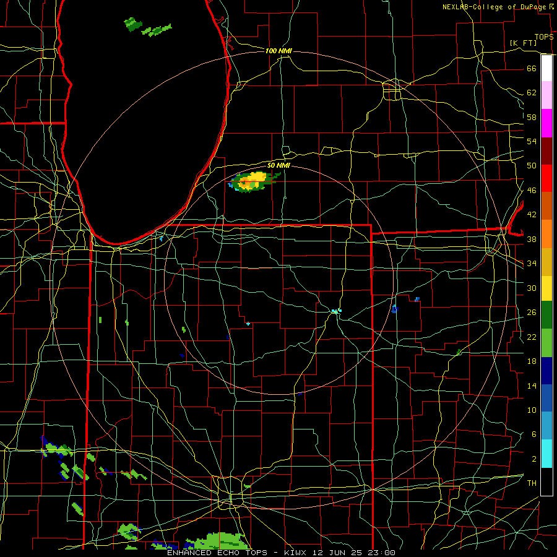Screen dimensions: 557x557
Task: Click the legend value 58
Action: [532, 117]
